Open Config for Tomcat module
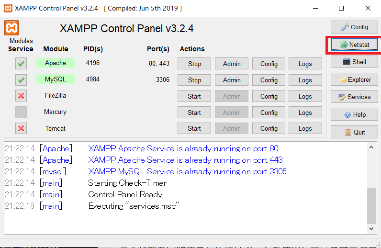The image size is (381, 248). tap(269, 128)
